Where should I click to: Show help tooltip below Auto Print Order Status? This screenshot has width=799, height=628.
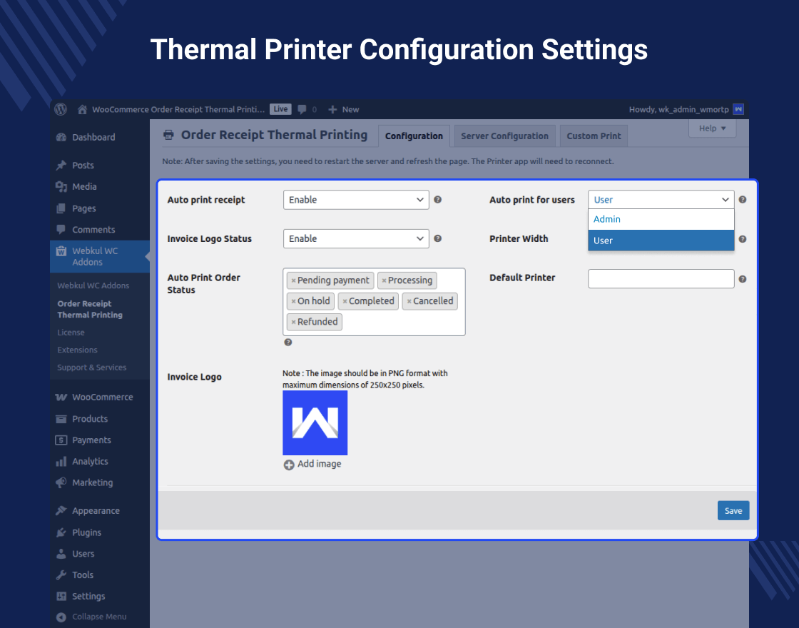click(288, 343)
